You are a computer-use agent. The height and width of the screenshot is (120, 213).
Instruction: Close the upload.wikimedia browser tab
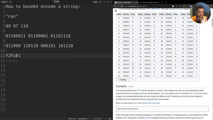[x=162, y=2]
